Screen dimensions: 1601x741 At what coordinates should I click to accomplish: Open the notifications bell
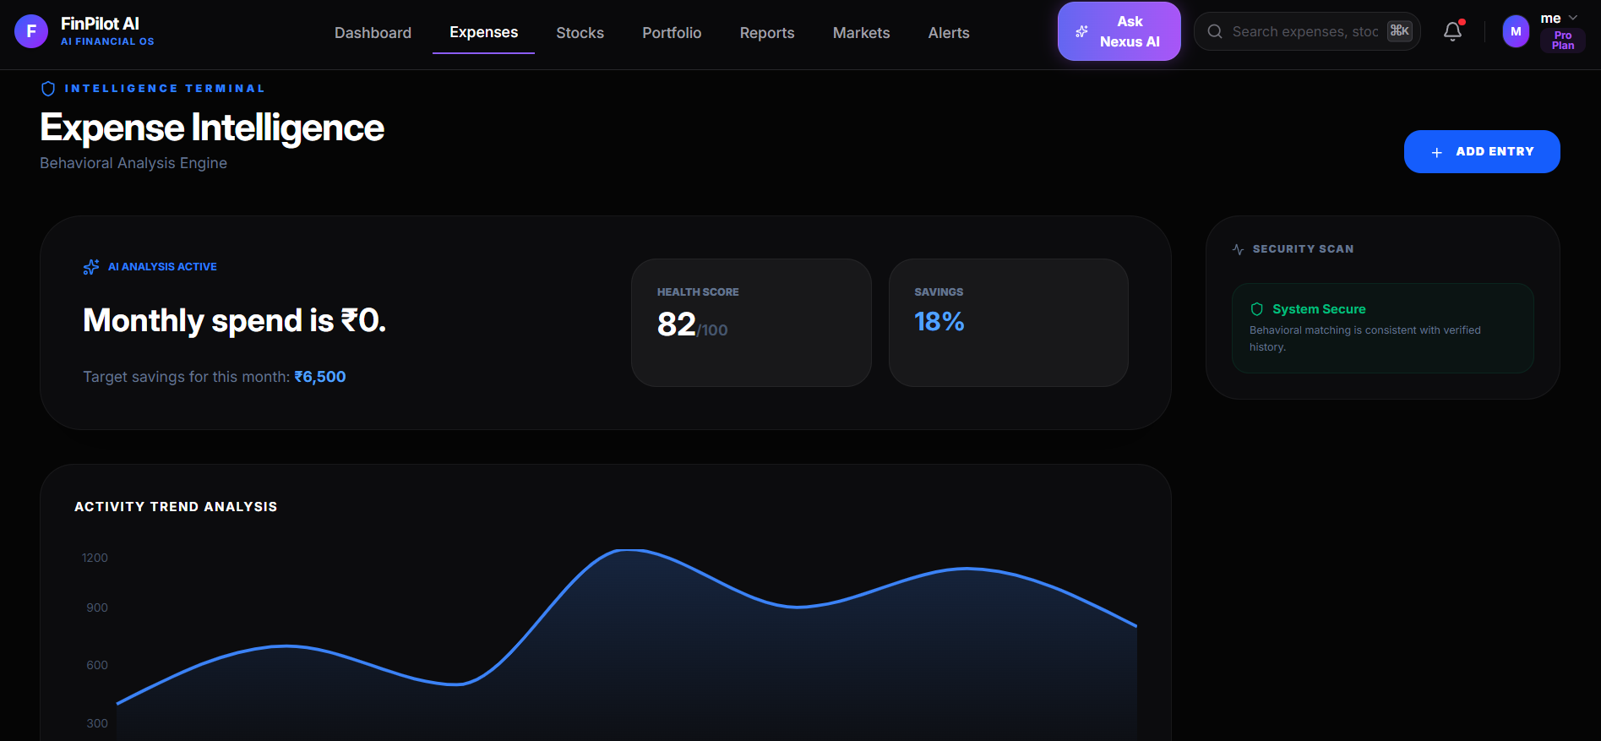pyautogui.click(x=1452, y=31)
